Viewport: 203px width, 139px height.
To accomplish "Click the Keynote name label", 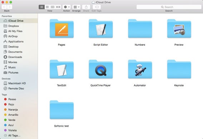I will click(x=179, y=85).
